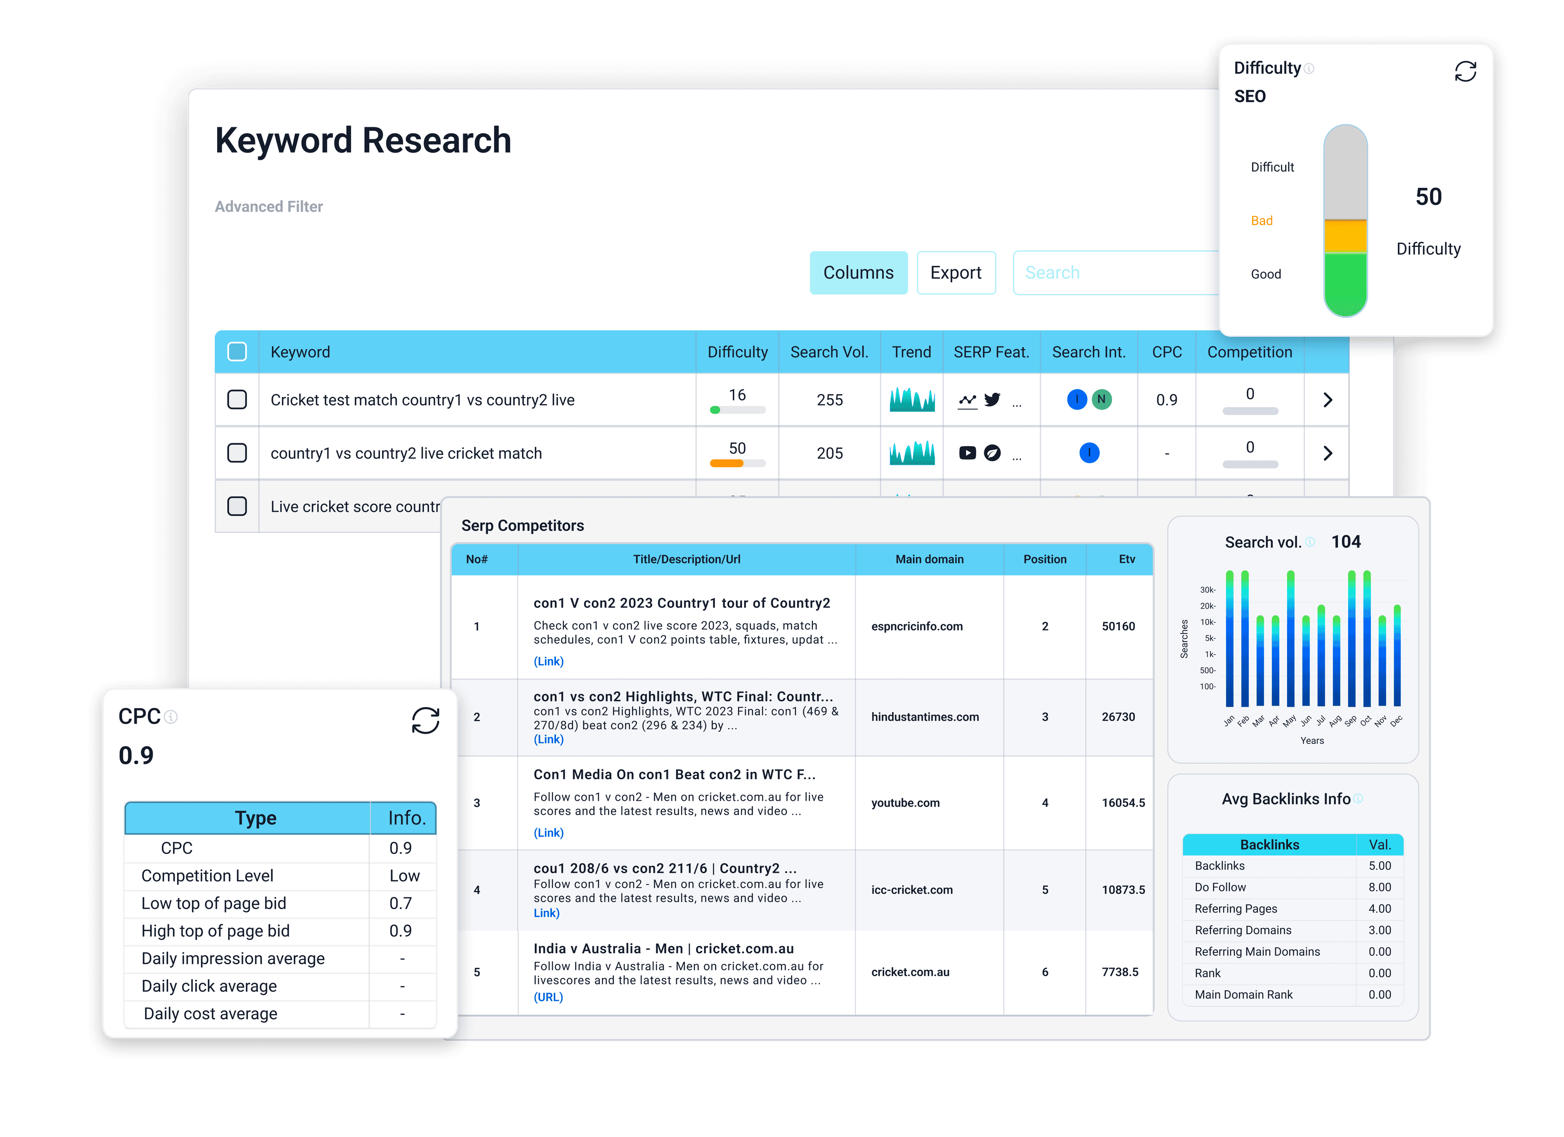Click the SEO difficulty gauge bar

1345,221
